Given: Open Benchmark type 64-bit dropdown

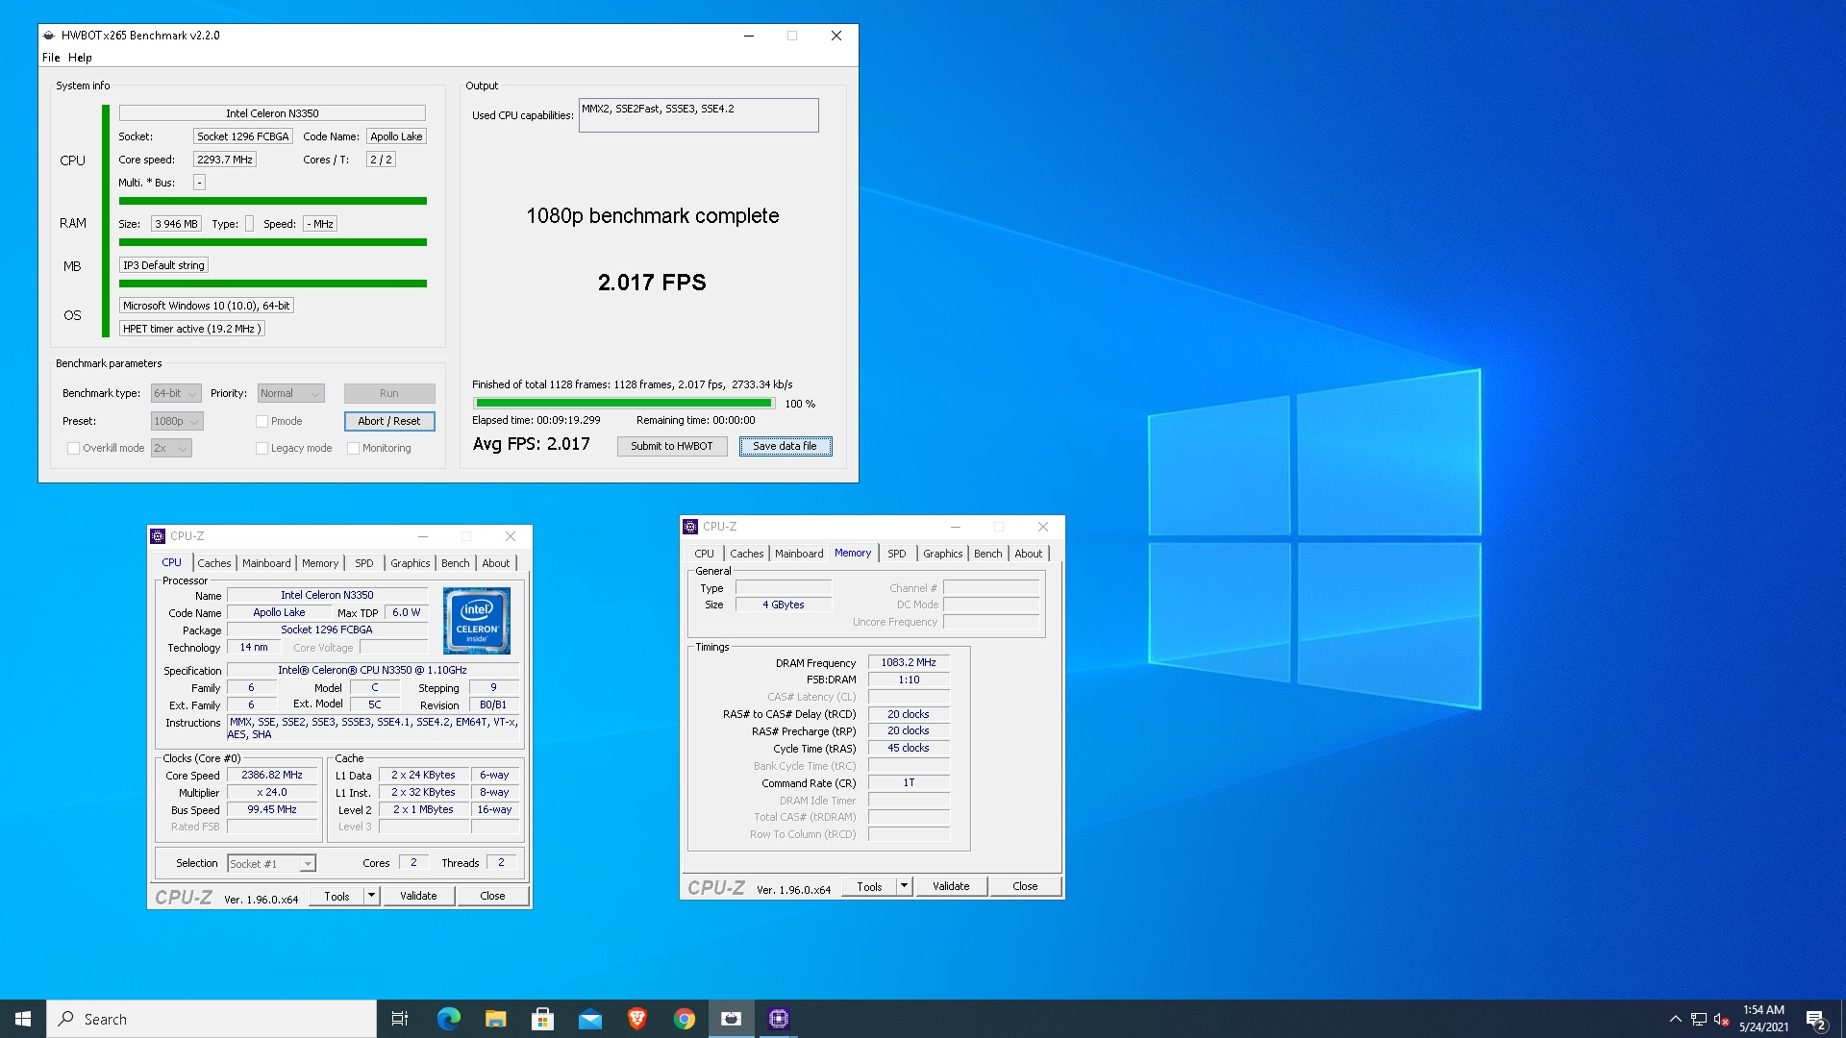Looking at the screenshot, I should click(x=176, y=393).
